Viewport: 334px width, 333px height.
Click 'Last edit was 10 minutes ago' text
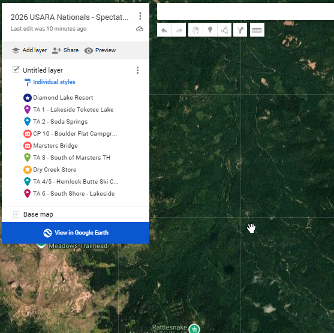49,29
